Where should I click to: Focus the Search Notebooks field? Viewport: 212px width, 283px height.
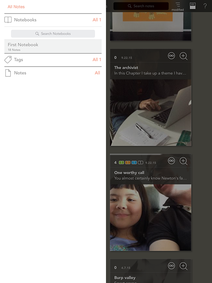53,34
